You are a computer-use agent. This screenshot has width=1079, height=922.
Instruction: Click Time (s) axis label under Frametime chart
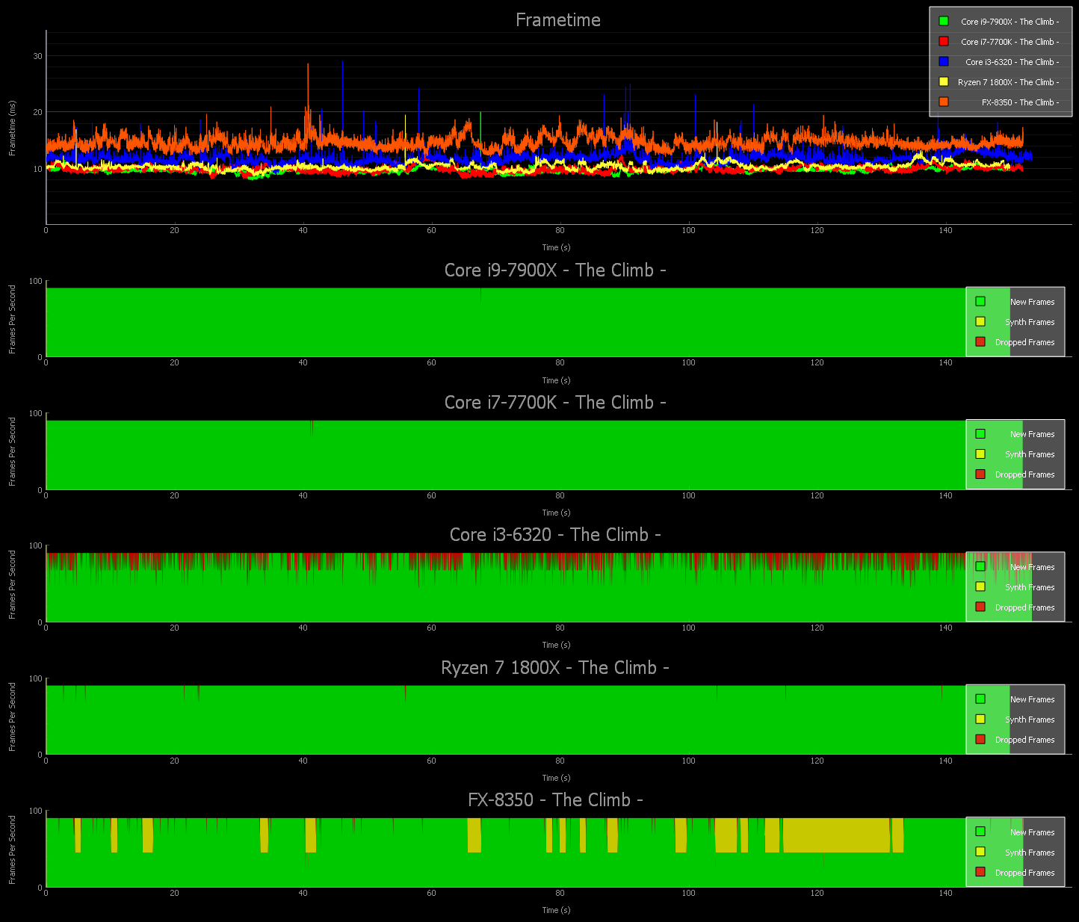click(556, 247)
